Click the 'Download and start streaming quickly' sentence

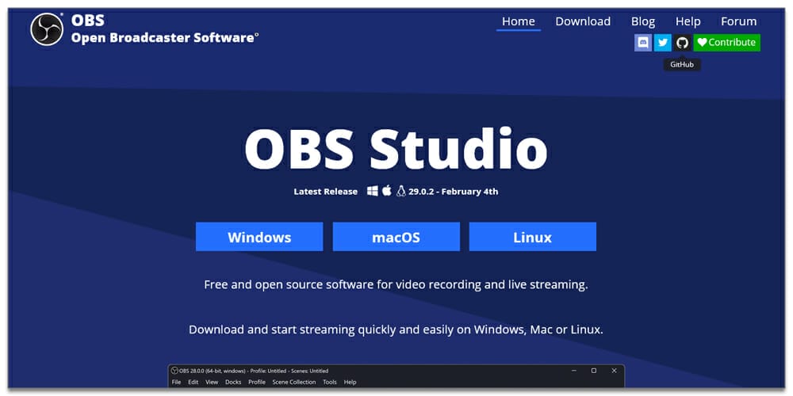click(x=396, y=330)
